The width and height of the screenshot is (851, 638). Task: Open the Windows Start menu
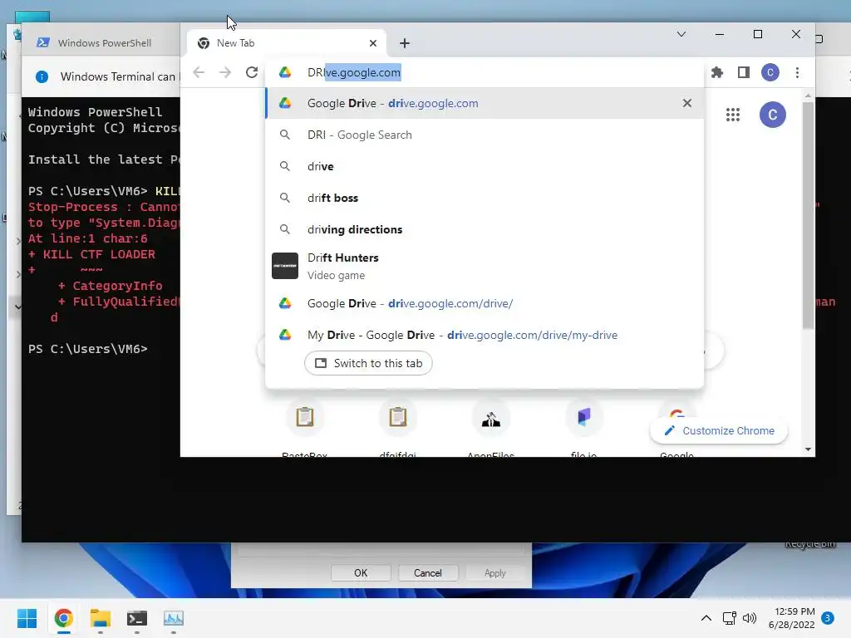27,618
